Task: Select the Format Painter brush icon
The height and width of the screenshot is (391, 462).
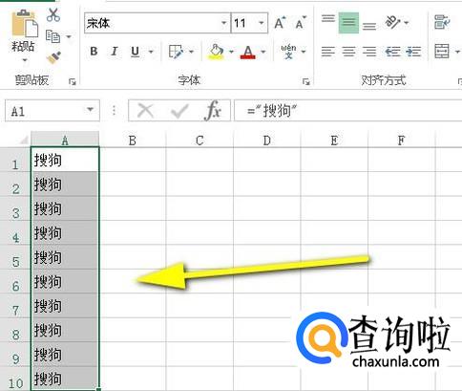Action: [x=53, y=58]
